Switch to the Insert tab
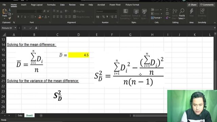The height and width of the screenshot is (122, 217). pyautogui.click(x=23, y=5)
